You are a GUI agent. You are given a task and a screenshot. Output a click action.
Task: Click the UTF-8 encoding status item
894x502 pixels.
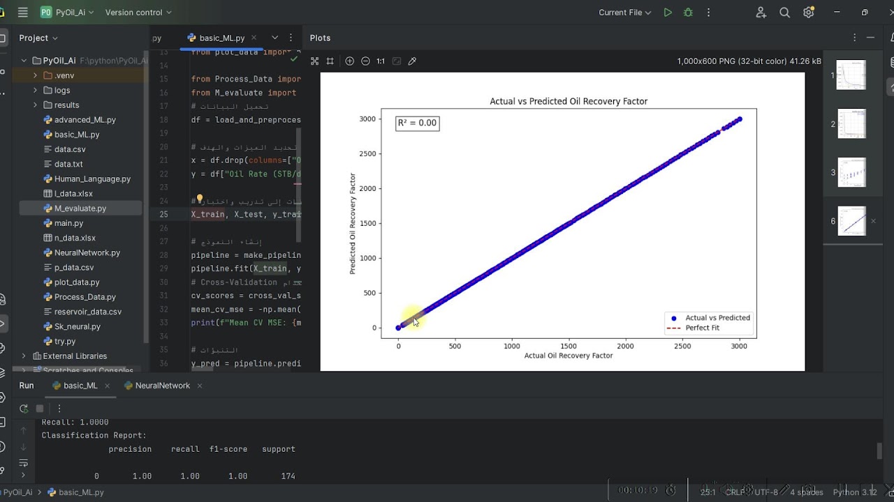[x=765, y=492]
